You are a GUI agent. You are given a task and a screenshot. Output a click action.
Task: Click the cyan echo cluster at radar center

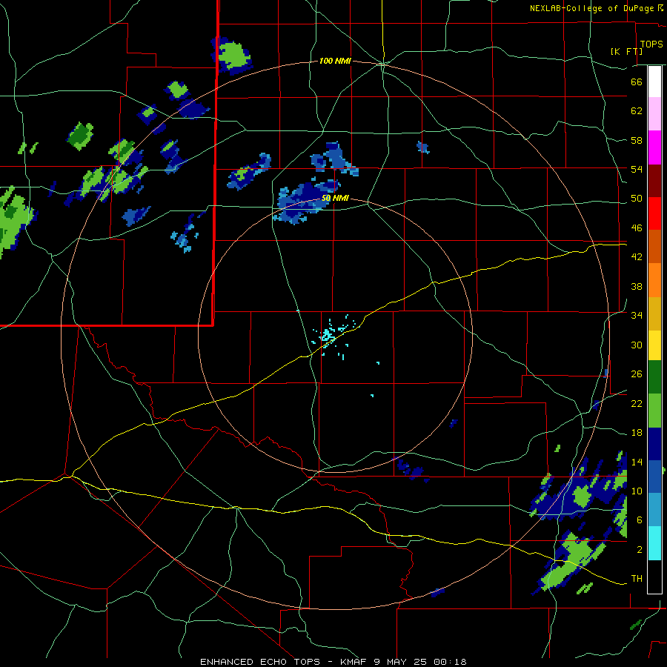(x=327, y=335)
